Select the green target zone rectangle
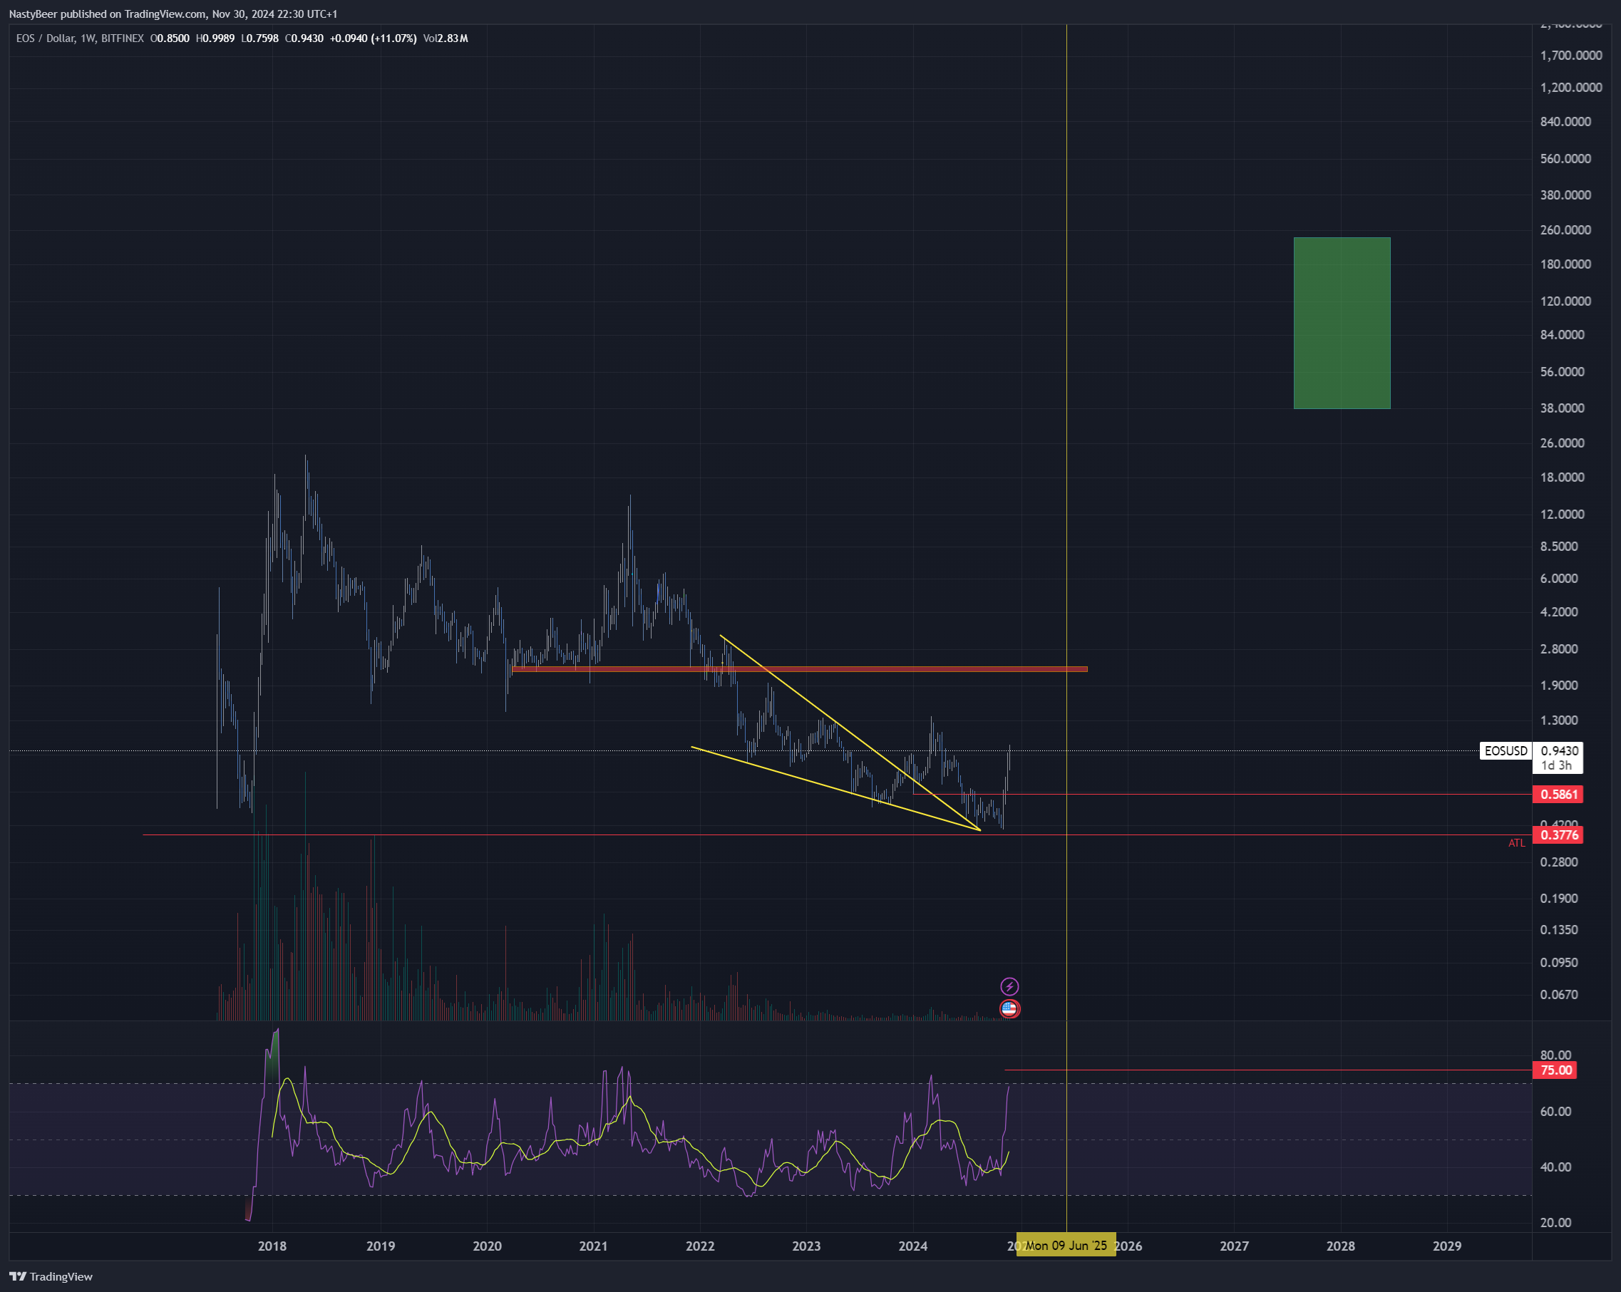 (x=1342, y=324)
